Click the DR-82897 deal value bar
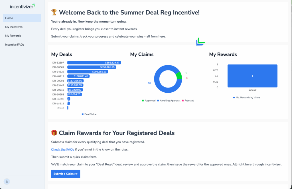 (94, 62)
